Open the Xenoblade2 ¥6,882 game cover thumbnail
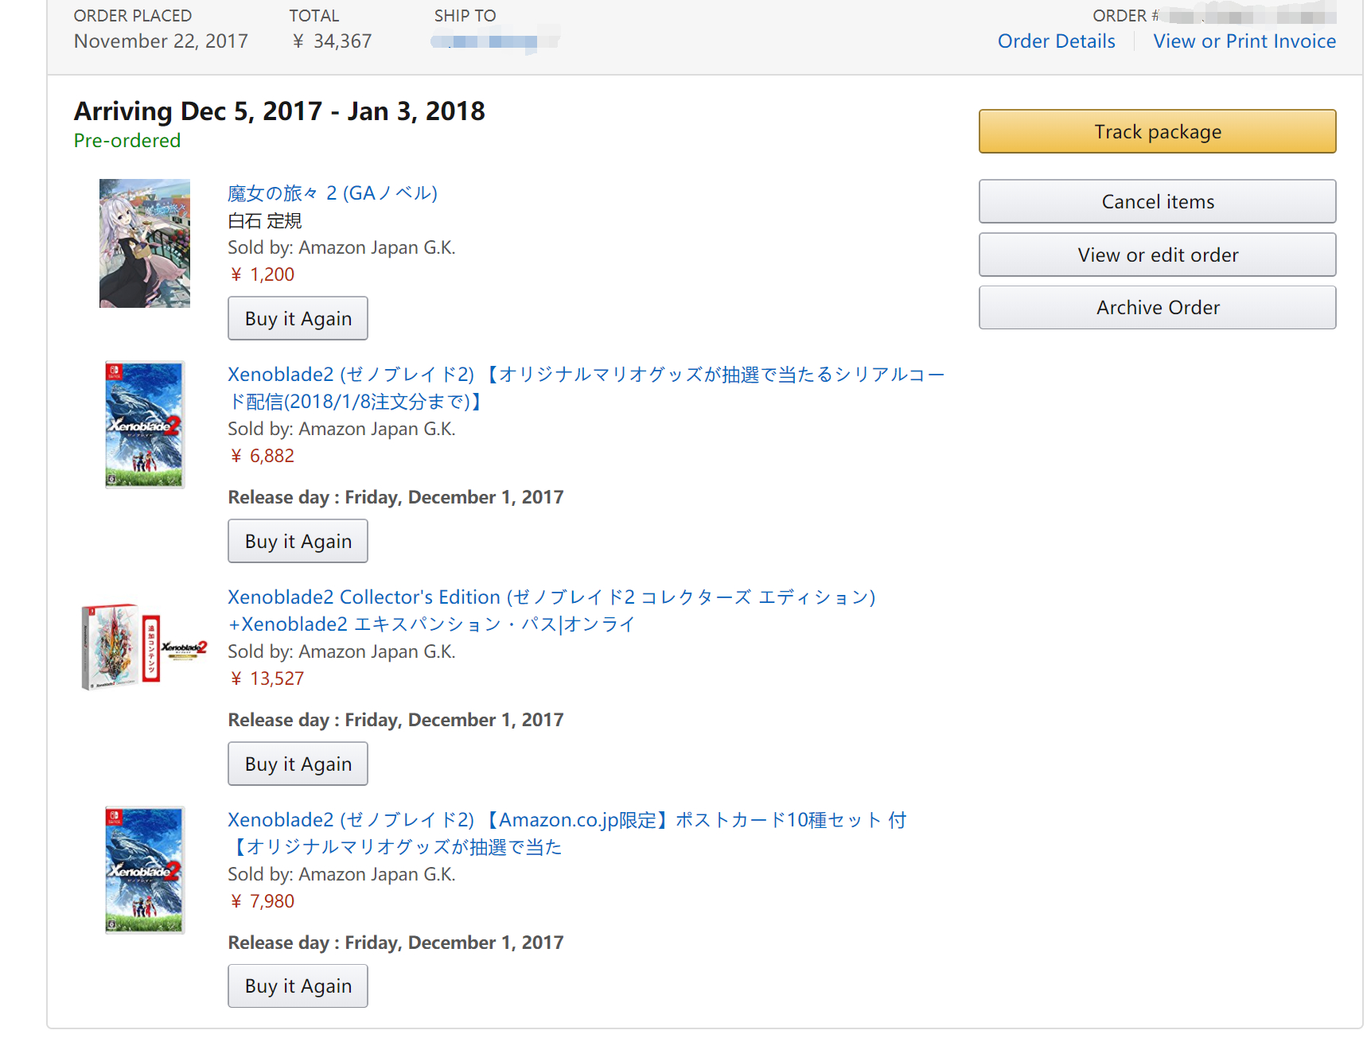The height and width of the screenshot is (1038, 1367). coord(145,425)
